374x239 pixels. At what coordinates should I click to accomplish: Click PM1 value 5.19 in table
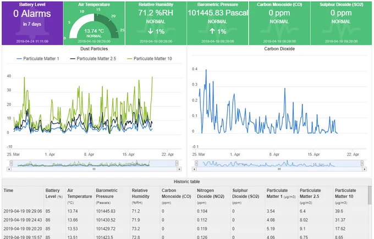(x=271, y=229)
